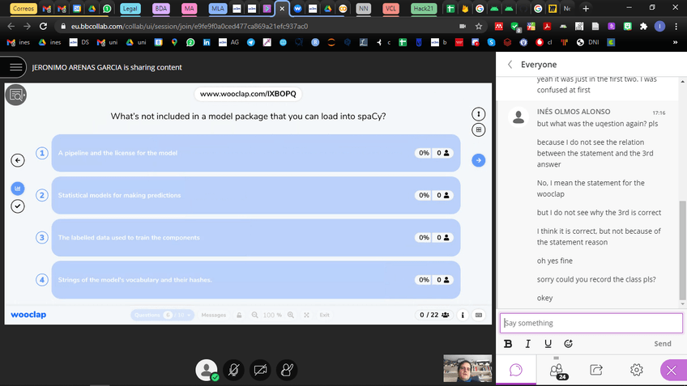Open Wooclap info icon
This screenshot has height=386, width=687.
(x=463, y=315)
